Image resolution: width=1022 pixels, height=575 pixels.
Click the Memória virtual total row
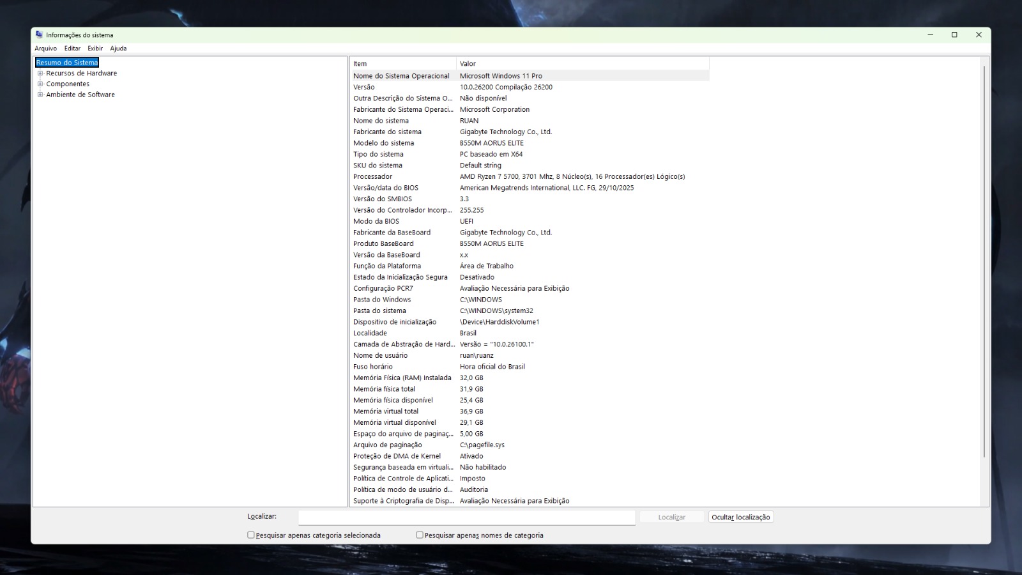click(530, 411)
